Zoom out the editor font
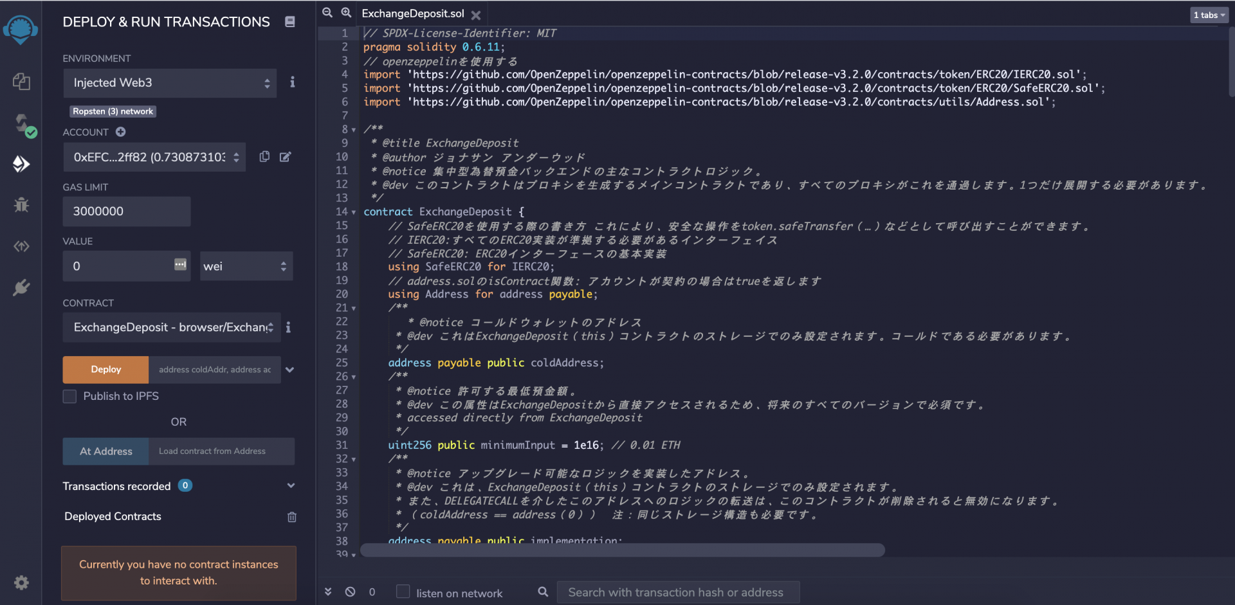Image resolution: width=1235 pixels, height=605 pixels. [327, 13]
